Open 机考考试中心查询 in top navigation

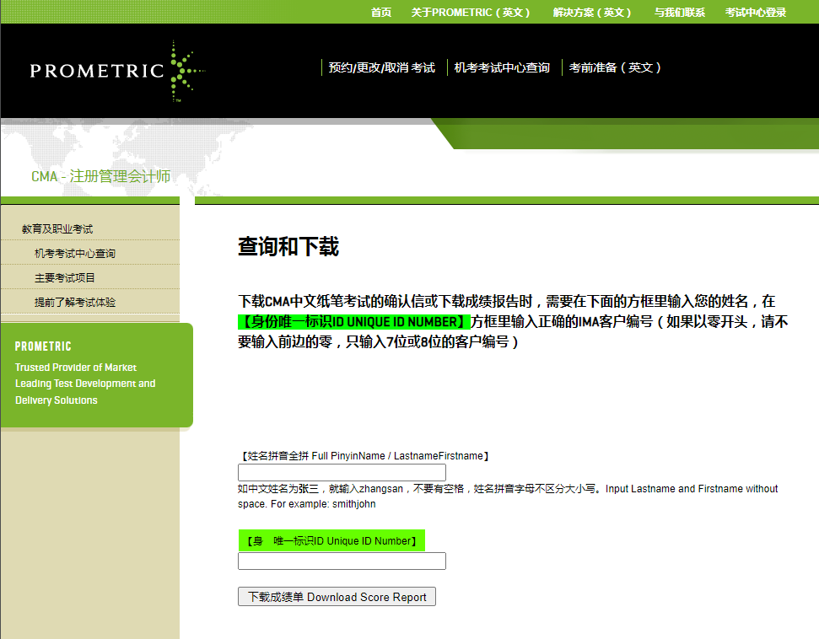click(x=502, y=67)
